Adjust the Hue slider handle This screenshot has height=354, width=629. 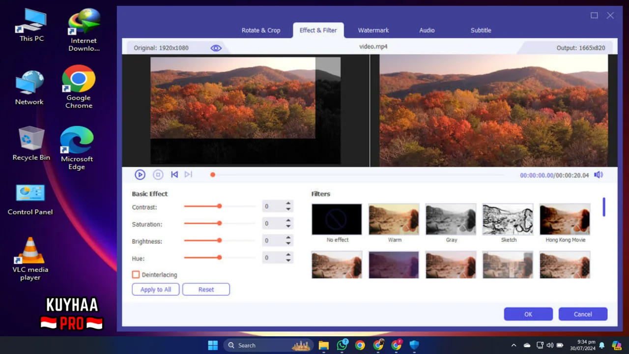pos(220,258)
